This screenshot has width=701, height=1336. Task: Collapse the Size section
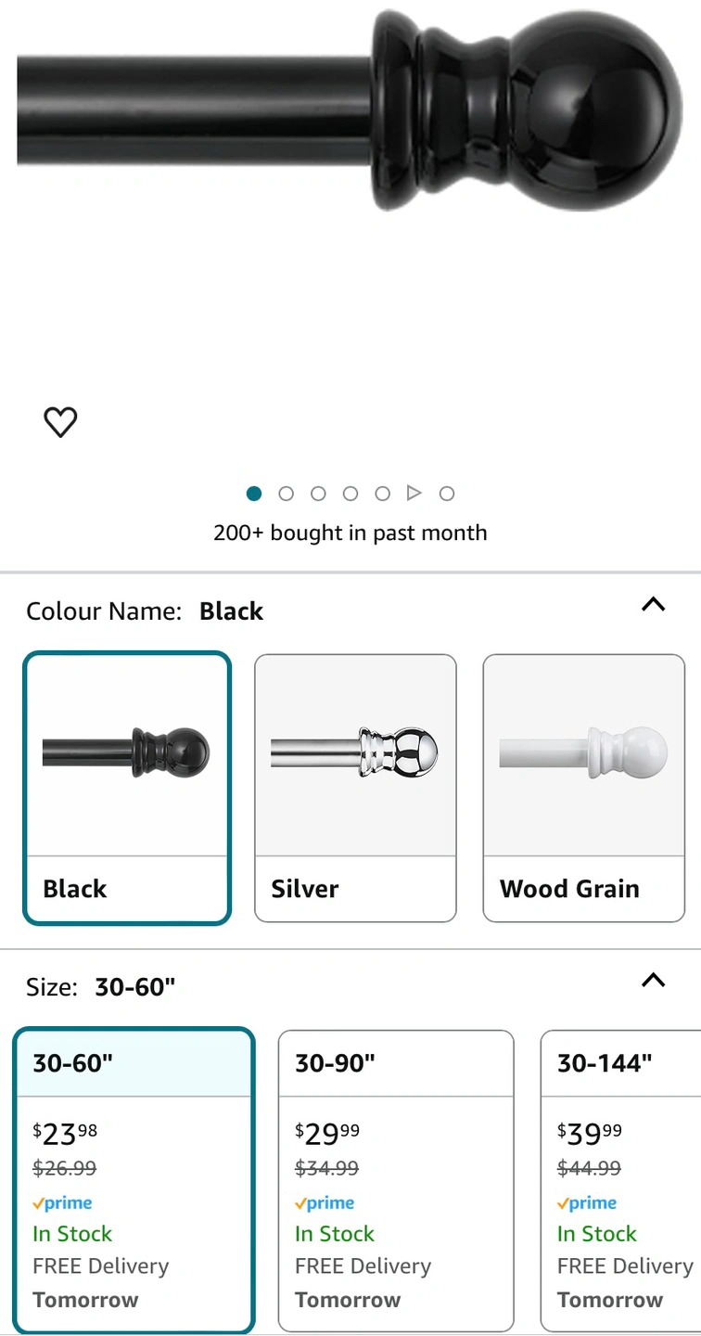(x=654, y=981)
